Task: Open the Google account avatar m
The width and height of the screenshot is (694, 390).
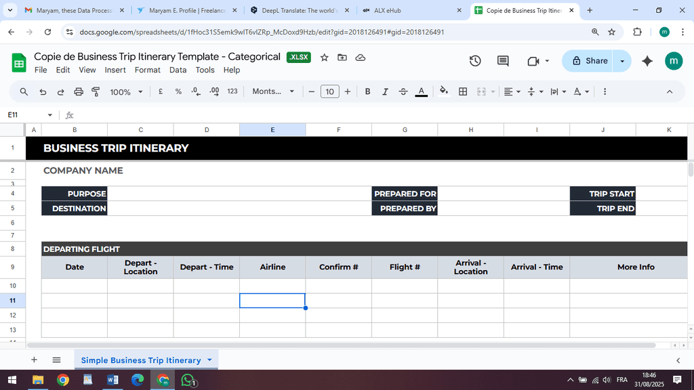Action: [x=674, y=61]
